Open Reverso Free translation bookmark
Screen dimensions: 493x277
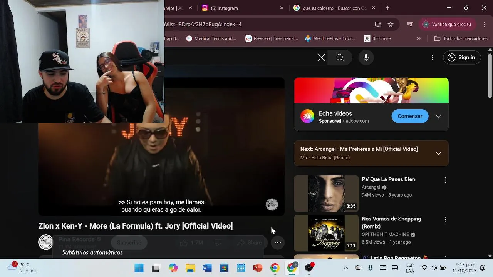(x=272, y=38)
